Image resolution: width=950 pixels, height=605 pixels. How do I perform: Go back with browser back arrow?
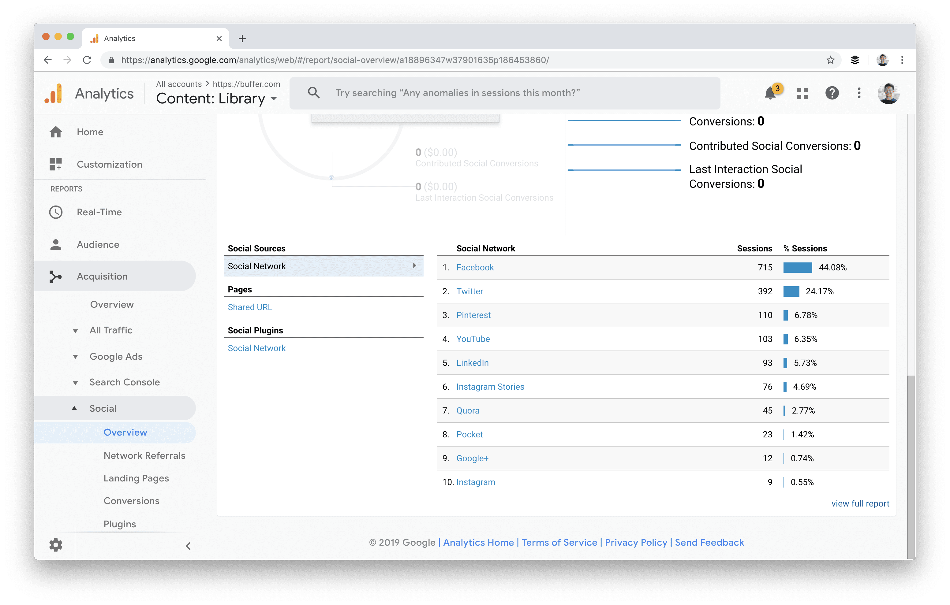(48, 60)
